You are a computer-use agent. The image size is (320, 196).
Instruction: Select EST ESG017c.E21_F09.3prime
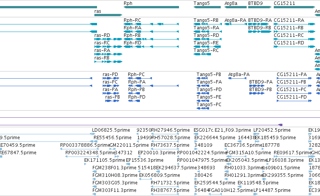click(x=222, y=130)
